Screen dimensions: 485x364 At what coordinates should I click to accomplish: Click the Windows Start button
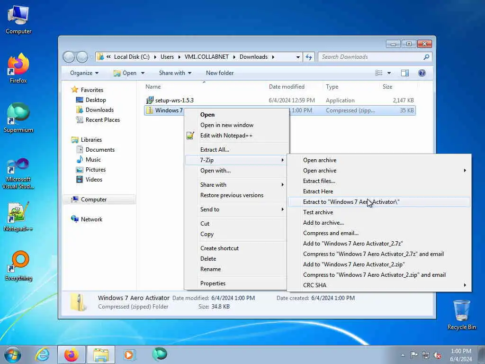[13, 355]
